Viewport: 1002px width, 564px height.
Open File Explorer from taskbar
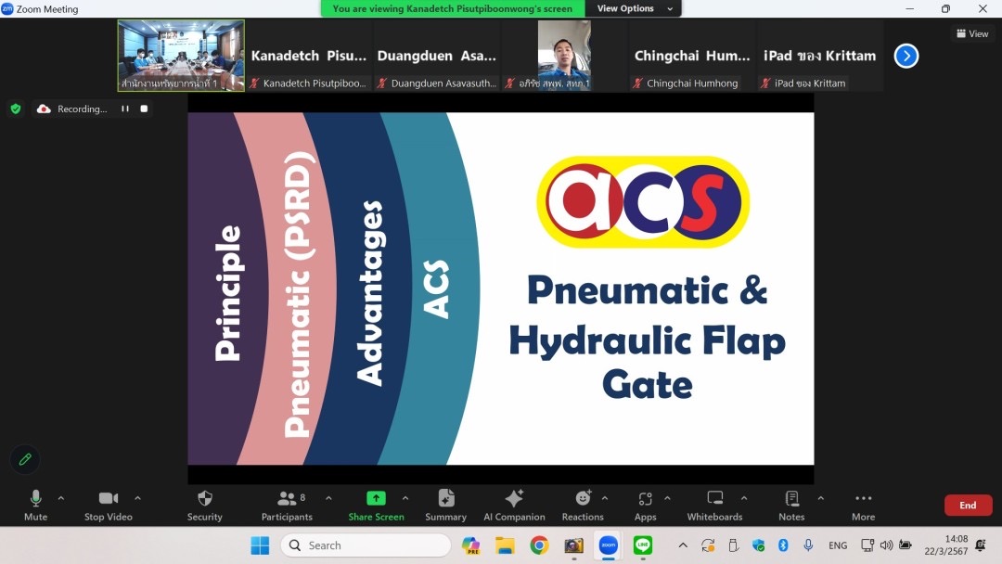pyautogui.click(x=505, y=545)
